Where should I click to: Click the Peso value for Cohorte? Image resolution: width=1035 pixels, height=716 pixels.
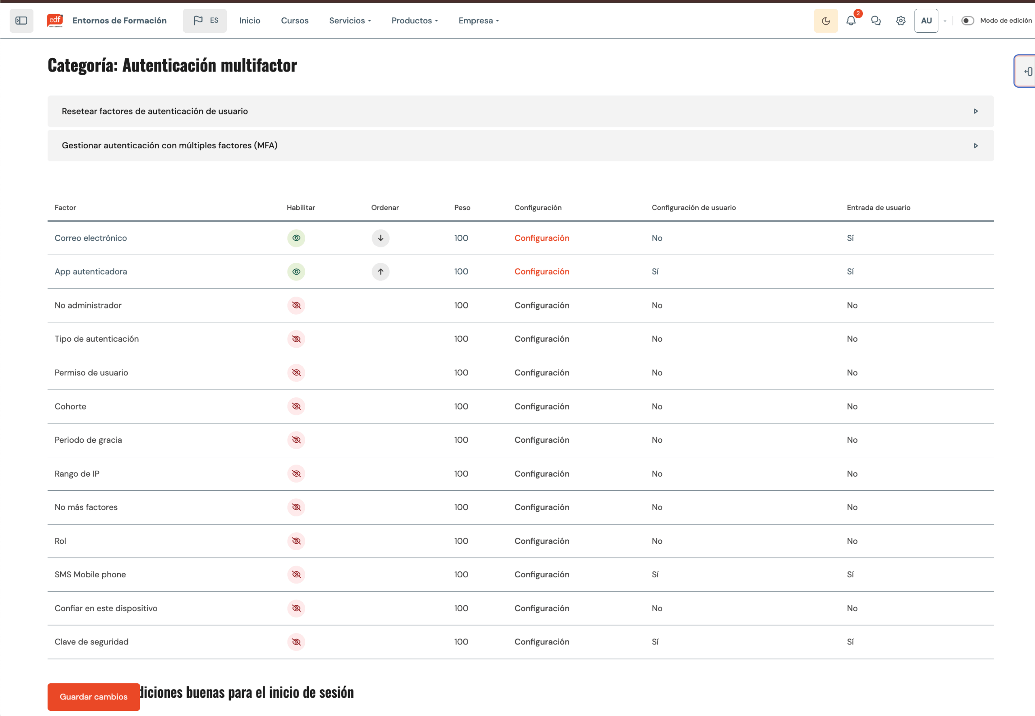click(461, 406)
